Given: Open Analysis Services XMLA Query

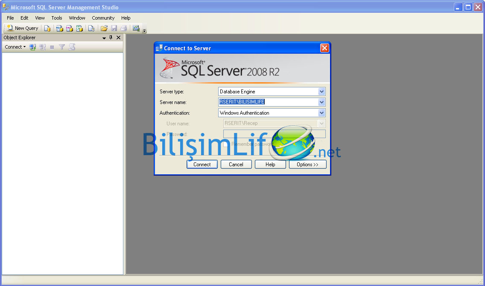Looking at the screenshot, I should point(79,29).
